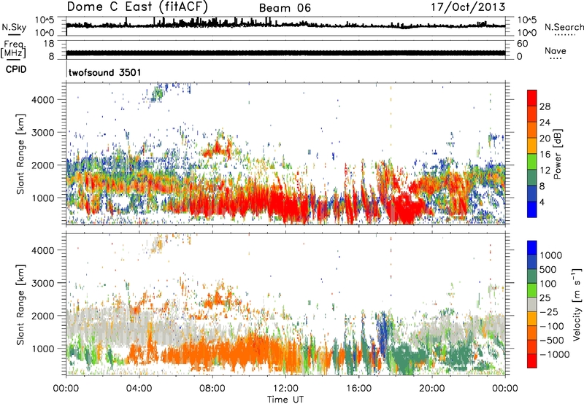Click the 'N.Sky' legend label
The height and width of the screenshot is (404, 584).
(x=14, y=27)
